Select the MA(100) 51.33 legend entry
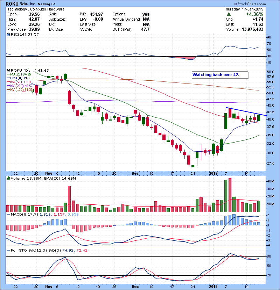Screen dimensions: 280x290 pos(20,90)
